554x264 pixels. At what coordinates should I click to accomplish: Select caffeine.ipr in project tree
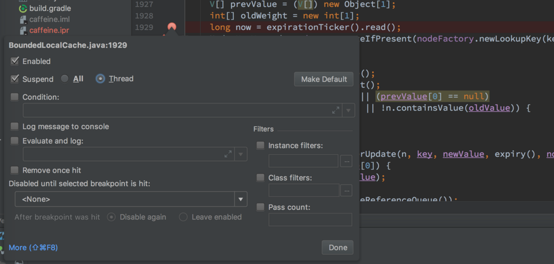pos(49,30)
